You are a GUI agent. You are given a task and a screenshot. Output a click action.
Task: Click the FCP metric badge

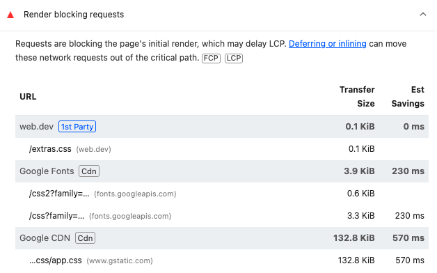pos(211,58)
